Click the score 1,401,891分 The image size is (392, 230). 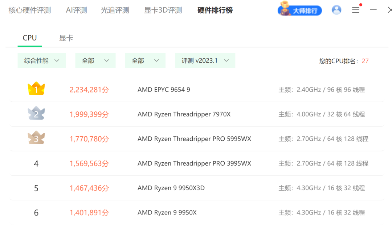89,213
